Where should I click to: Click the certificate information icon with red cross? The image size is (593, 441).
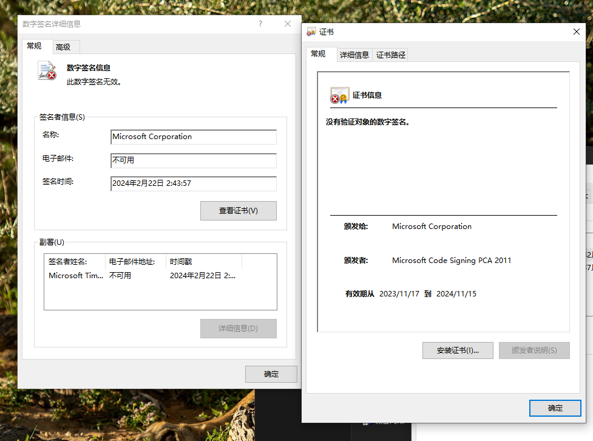(339, 95)
